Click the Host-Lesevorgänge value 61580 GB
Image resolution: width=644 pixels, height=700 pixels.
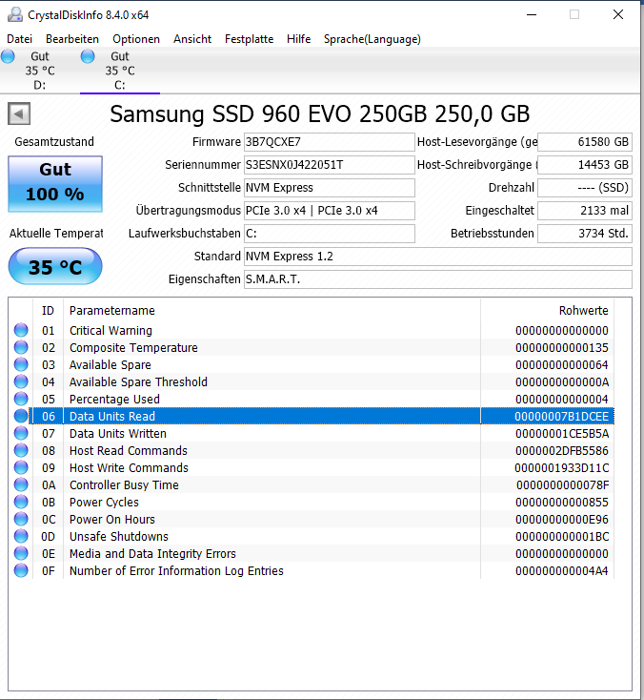(585, 142)
